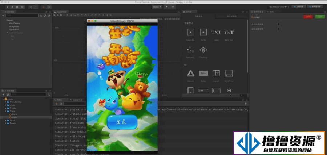The height and width of the screenshot is (155, 327).
Task: Expand the AnimationClip folder
Action: pyautogui.click(x=5, y=102)
